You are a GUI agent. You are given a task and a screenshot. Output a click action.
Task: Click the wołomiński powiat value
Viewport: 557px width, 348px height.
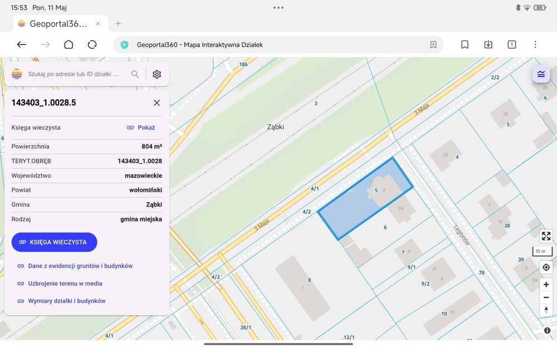tap(145, 190)
